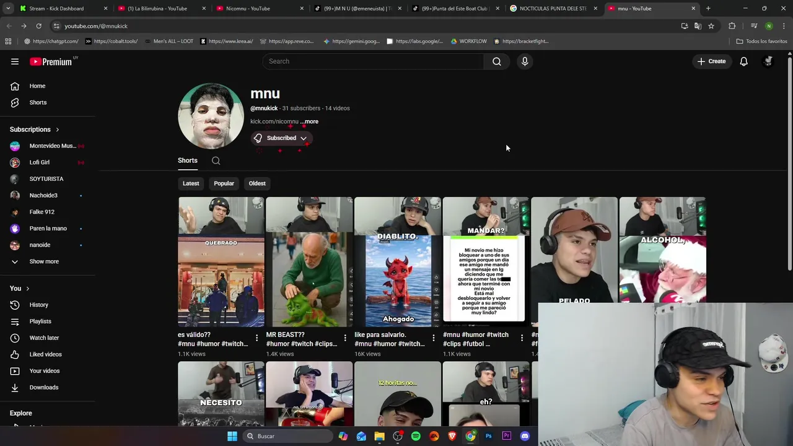The height and width of the screenshot is (446, 793).
Task: Open the Shorts sidebar icon
Action: (x=15, y=102)
